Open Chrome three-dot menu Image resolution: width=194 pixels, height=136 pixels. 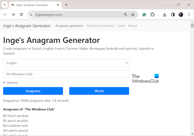189,15
